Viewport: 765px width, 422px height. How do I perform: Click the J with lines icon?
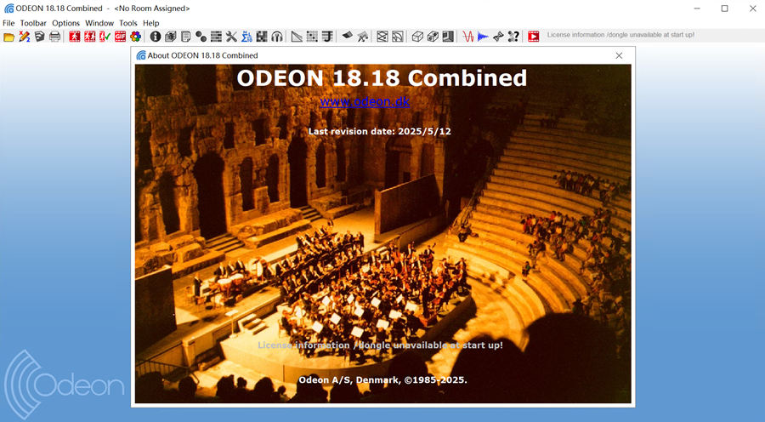coord(327,36)
